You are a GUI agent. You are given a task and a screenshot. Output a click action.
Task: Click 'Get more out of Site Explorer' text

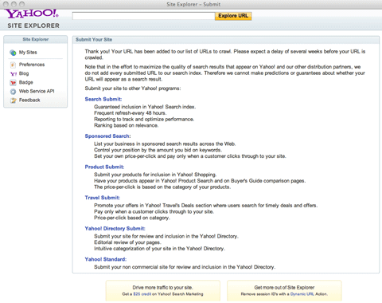(284, 288)
